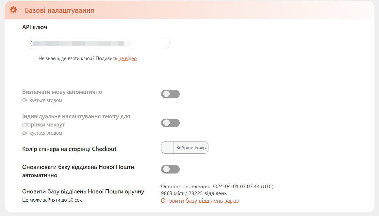Screen dimensions: 379x216
Task: Click 'Оновлювати базу відділень' automatic label
Action: 78,171
